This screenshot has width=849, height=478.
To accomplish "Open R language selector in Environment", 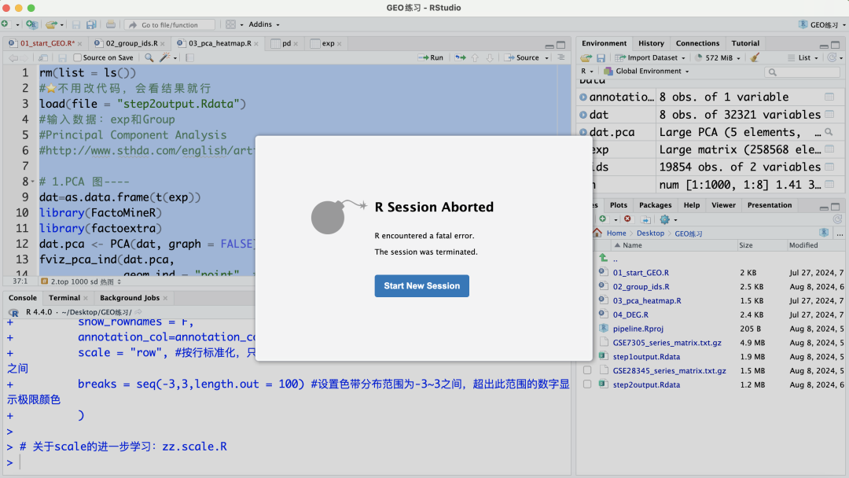I will coord(587,71).
